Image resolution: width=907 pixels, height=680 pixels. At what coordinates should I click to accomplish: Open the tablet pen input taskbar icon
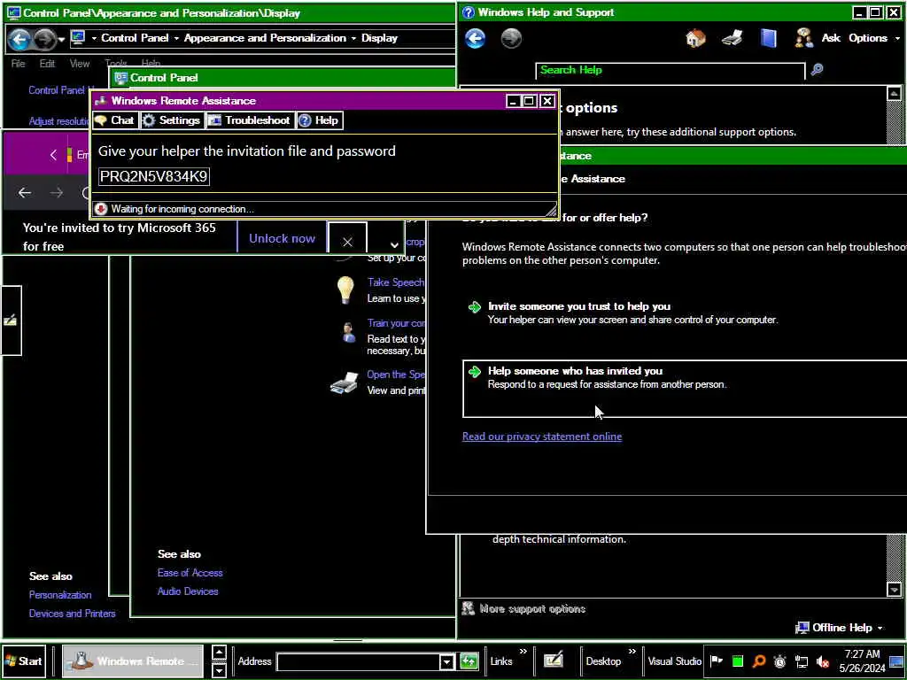554,661
